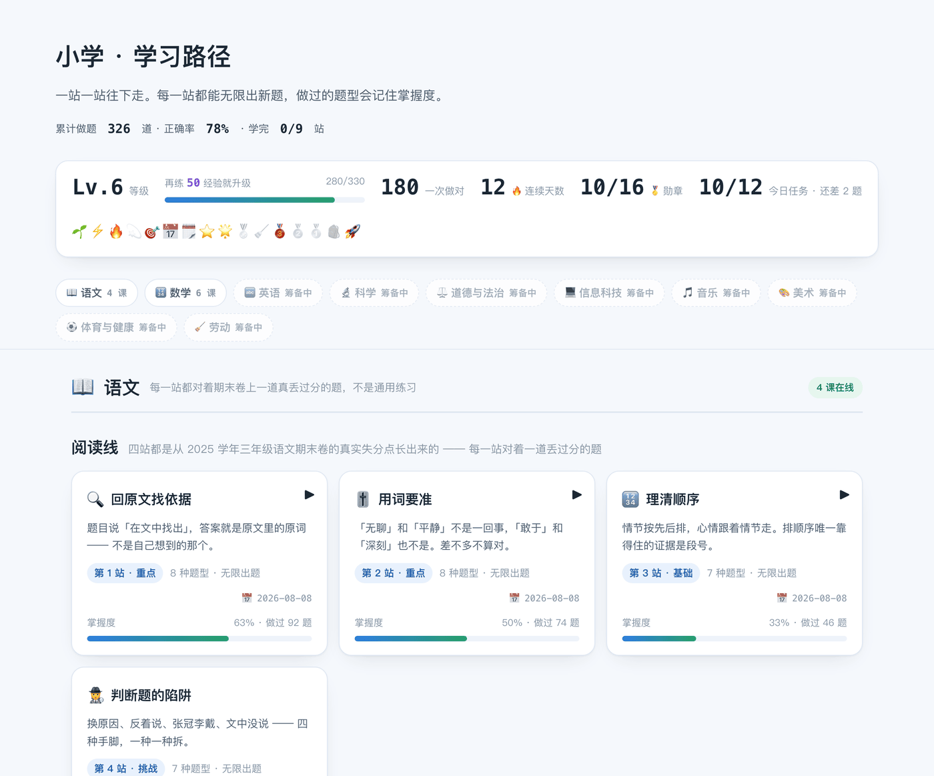Click the greyed-out backpack badge
The height and width of the screenshot is (776, 934).
334,232
